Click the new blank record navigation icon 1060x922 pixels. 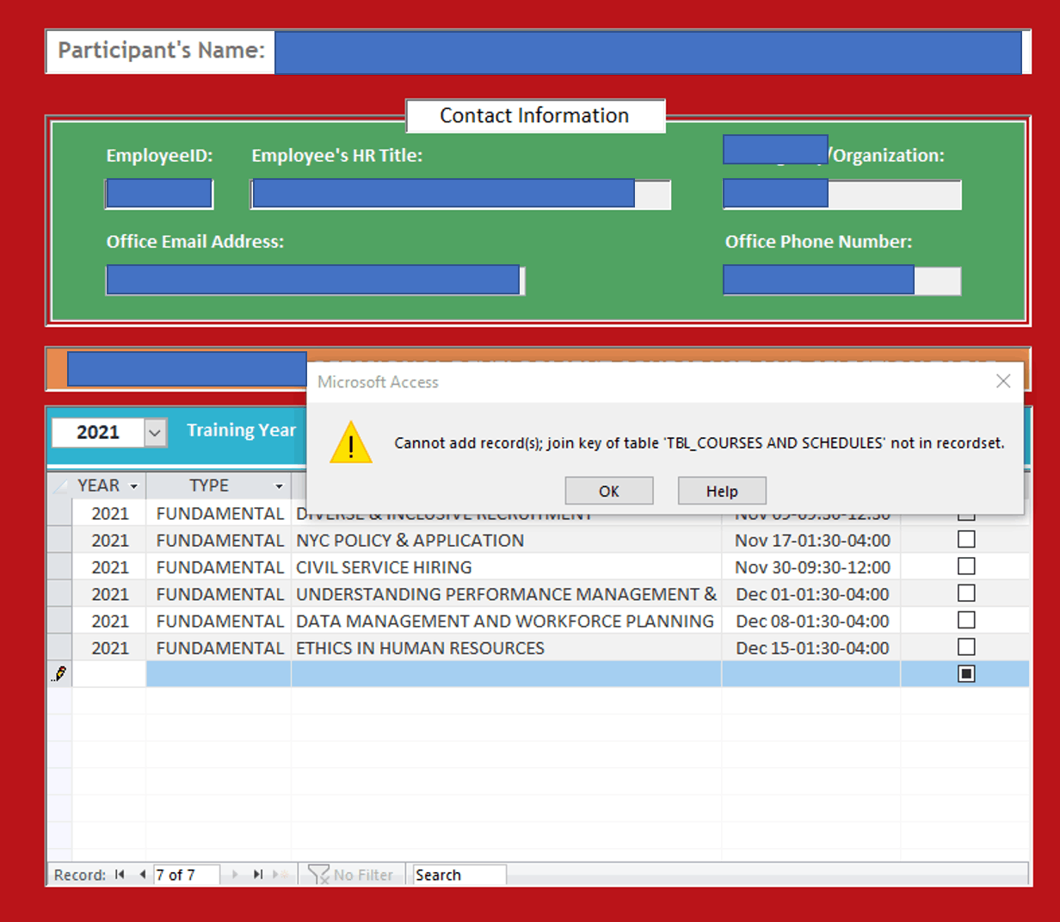280,875
